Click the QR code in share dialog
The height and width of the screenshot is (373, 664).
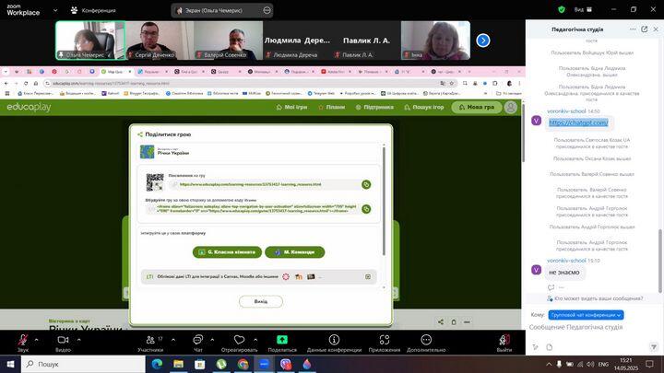pyautogui.click(x=155, y=182)
